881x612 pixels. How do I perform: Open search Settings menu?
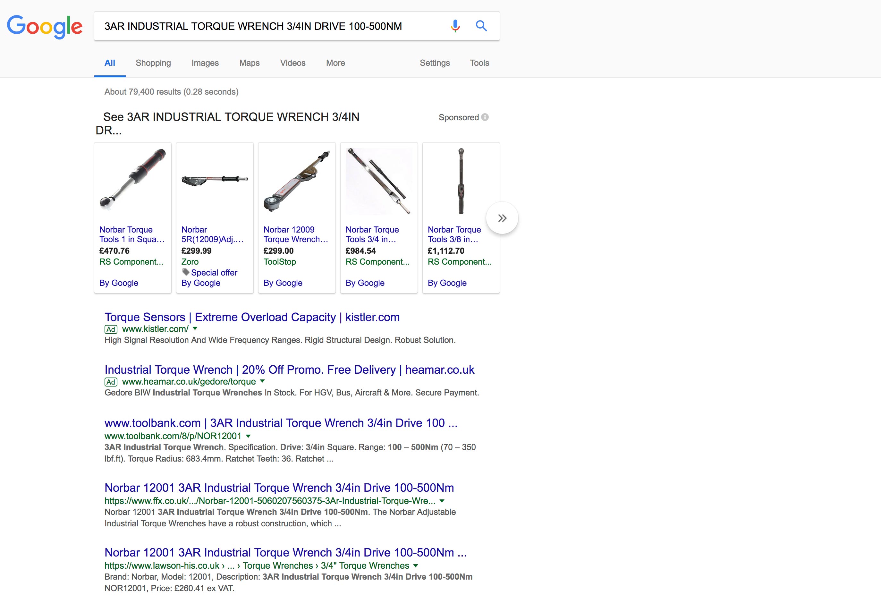coord(435,63)
